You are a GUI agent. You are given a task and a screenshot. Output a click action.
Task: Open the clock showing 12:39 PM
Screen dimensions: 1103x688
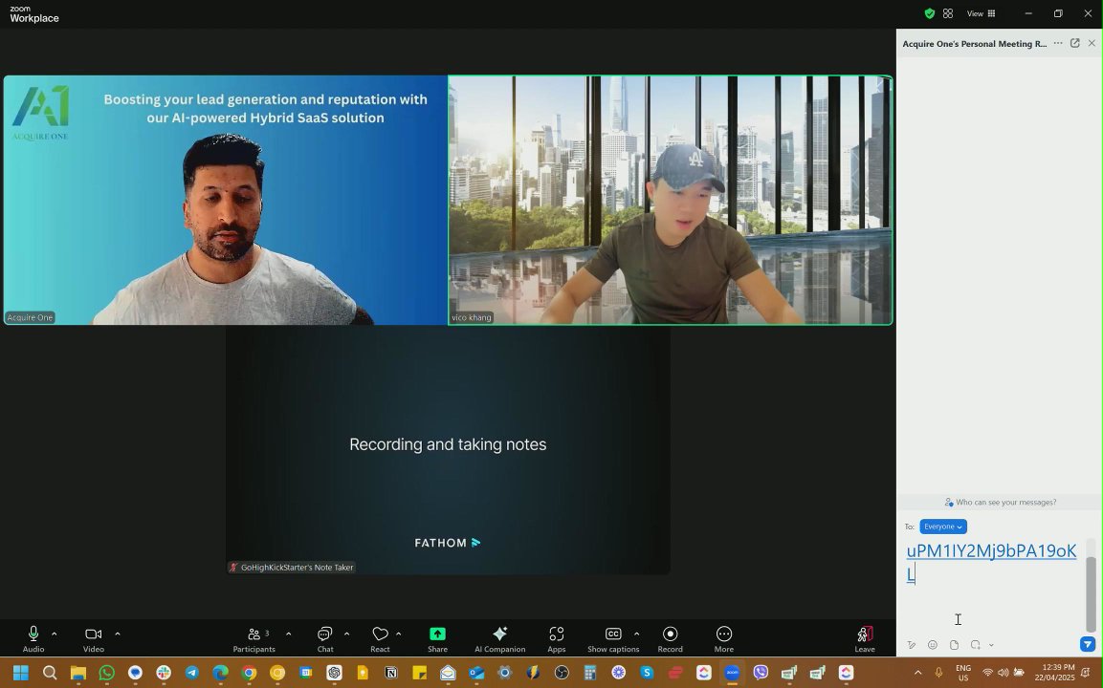[1054, 674]
